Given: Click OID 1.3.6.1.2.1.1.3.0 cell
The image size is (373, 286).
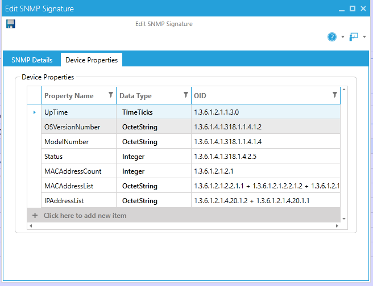Looking at the screenshot, I should click(266, 112).
